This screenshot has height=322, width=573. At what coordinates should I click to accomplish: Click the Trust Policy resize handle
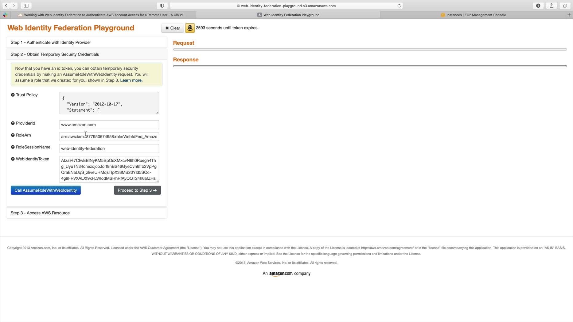(x=157, y=113)
